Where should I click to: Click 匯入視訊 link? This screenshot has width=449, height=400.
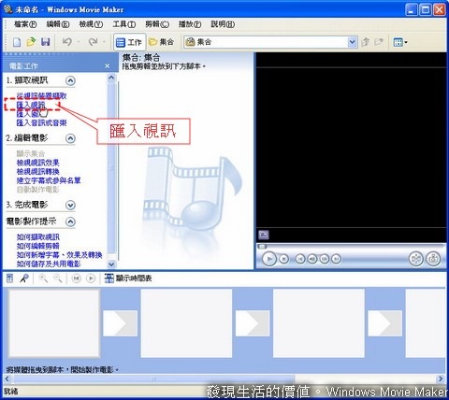pyautogui.click(x=31, y=105)
